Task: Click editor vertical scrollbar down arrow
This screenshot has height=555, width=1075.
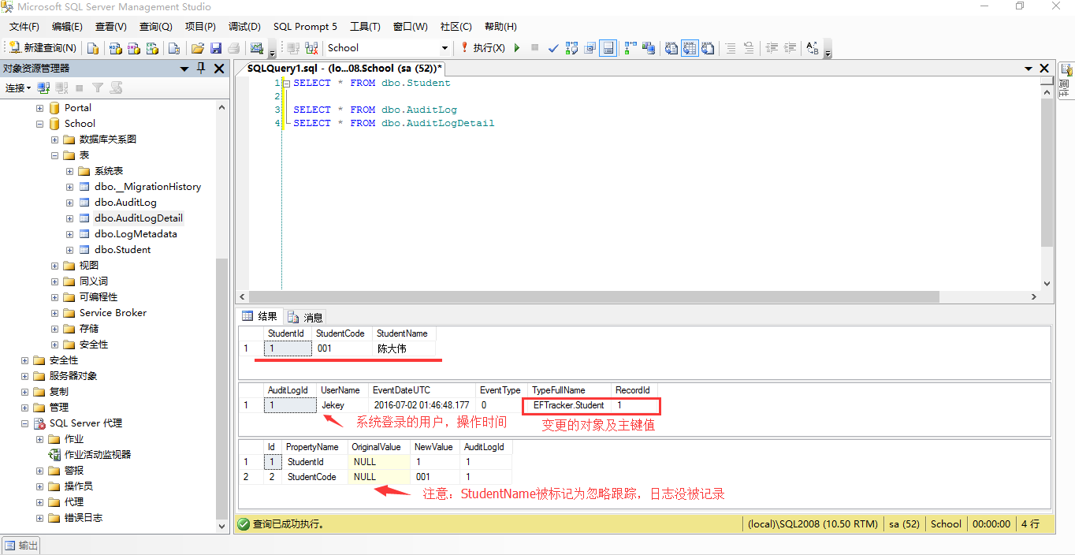Action: (1047, 284)
